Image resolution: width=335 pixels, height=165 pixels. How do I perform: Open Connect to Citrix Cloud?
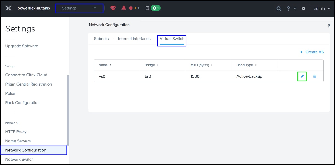(x=26, y=75)
